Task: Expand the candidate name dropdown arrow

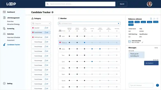Action: click(118, 23)
